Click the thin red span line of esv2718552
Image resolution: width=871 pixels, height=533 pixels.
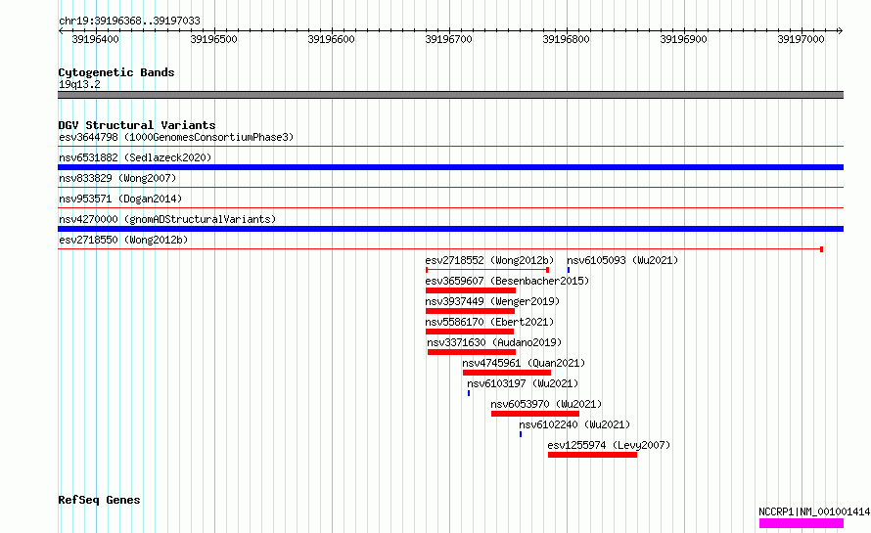[x=487, y=270]
